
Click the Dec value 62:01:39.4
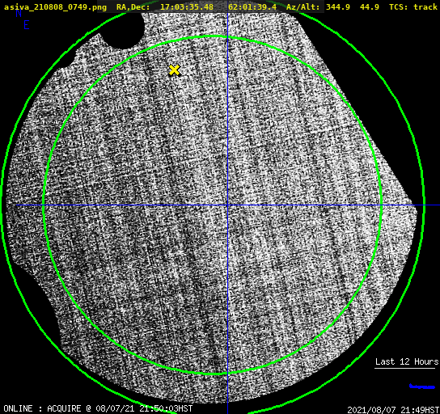[x=252, y=7]
